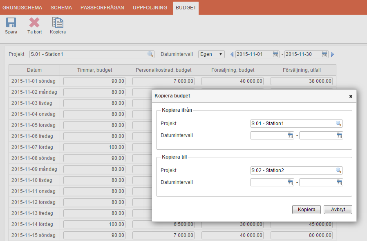Edit Timmar budget for 2015-11-02 måndag
This screenshot has width=367, height=241.
[94, 92]
